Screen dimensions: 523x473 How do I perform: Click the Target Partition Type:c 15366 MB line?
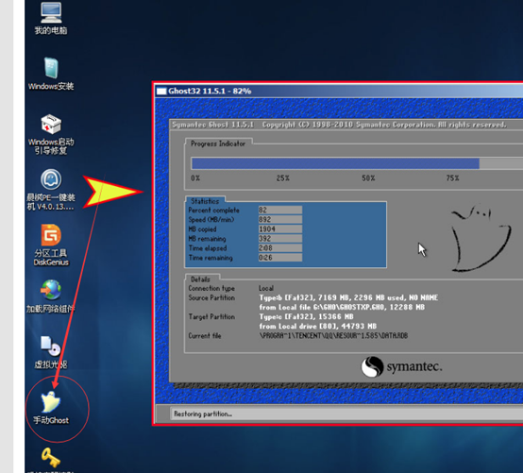pos(306,316)
